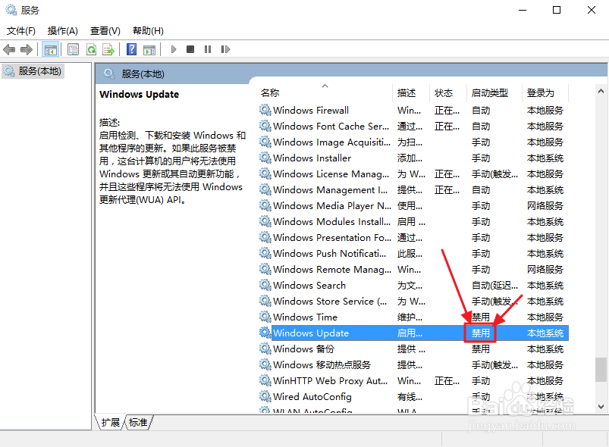Click the Back arrow toolbar icon
Image resolution: width=609 pixels, height=447 pixels.
(x=9, y=50)
